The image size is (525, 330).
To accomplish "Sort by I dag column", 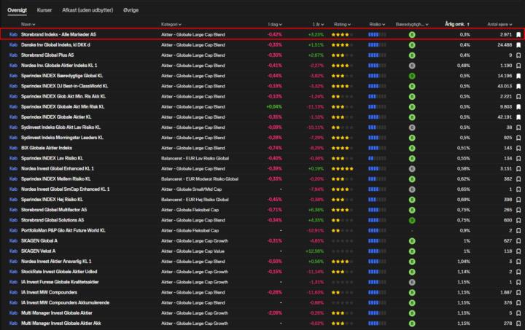I will tap(275, 25).
